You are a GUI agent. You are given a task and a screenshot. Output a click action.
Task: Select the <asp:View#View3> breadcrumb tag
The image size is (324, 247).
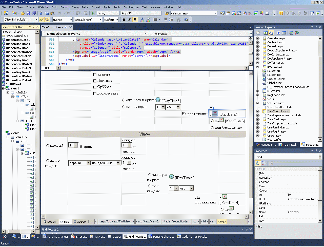coord(148,221)
